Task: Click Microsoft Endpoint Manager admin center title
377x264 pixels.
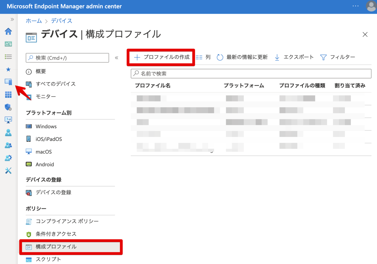Action: point(64,6)
